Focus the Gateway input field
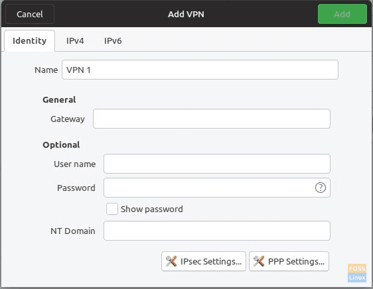This screenshot has height=289, width=373. (212, 119)
